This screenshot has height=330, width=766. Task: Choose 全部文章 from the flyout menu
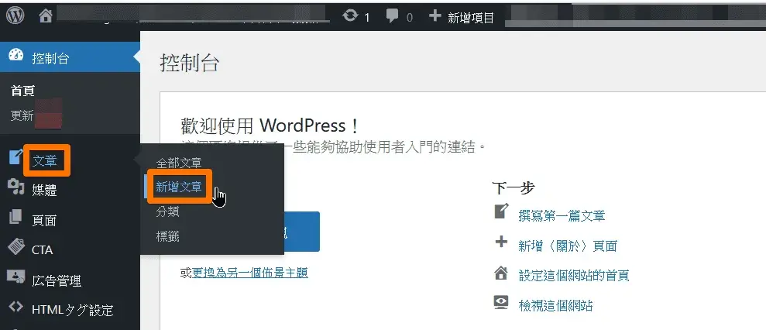(179, 163)
